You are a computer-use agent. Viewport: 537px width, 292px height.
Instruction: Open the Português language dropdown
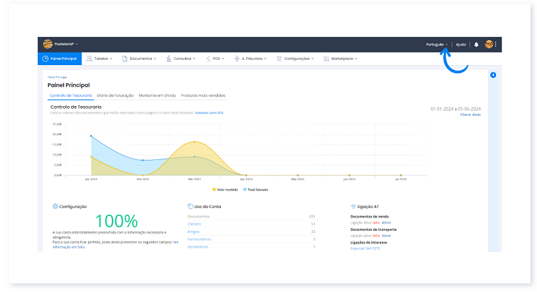coord(437,44)
